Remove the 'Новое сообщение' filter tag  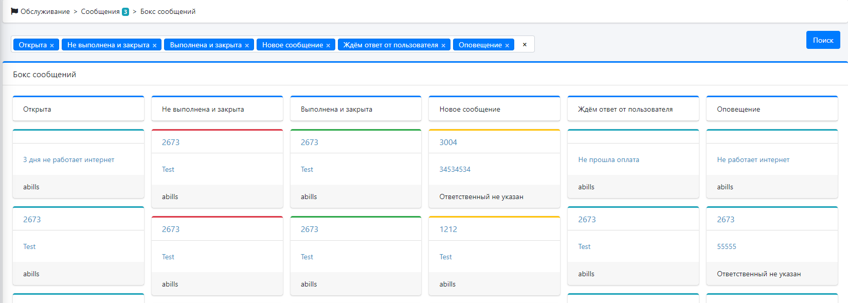(x=328, y=45)
